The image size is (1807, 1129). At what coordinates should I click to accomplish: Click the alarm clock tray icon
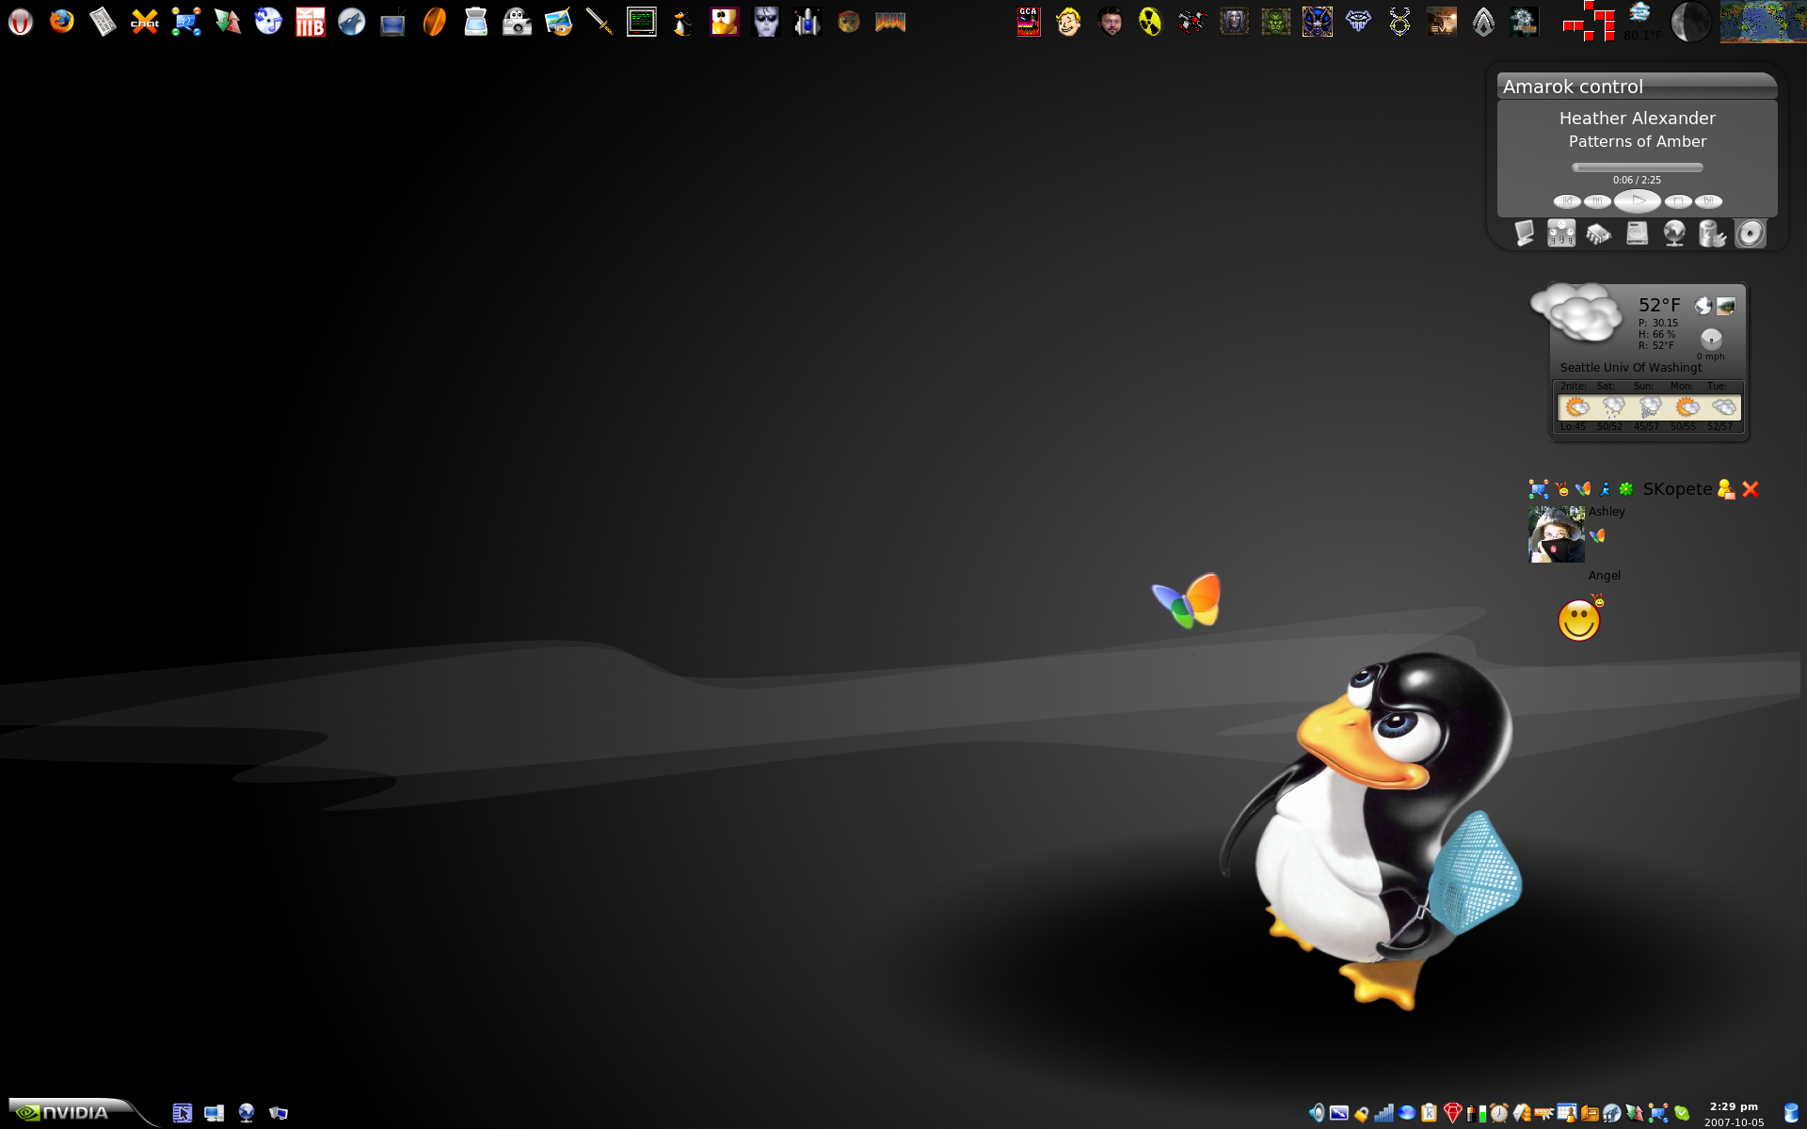tap(1498, 1113)
